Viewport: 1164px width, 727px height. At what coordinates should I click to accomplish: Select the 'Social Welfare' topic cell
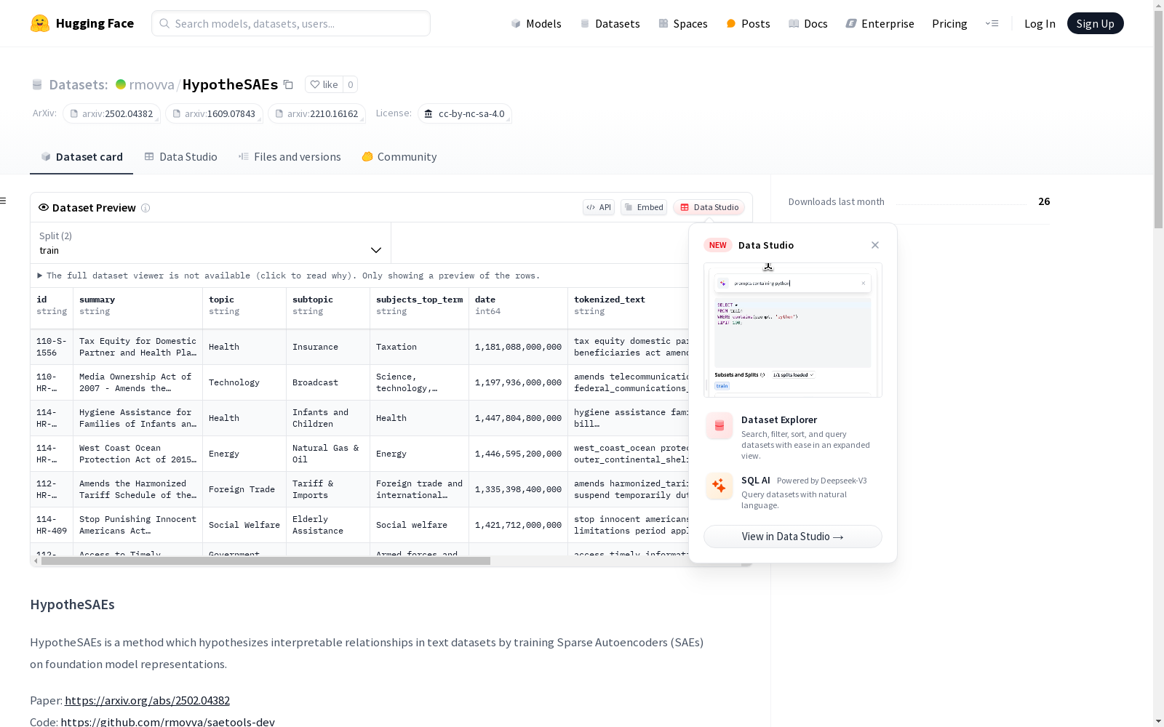coord(244,525)
